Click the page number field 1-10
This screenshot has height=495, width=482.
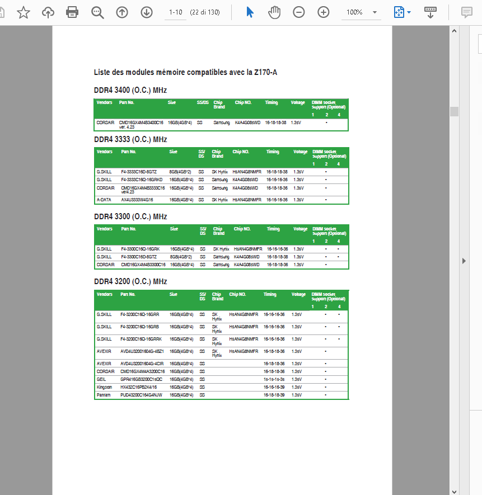tap(175, 12)
